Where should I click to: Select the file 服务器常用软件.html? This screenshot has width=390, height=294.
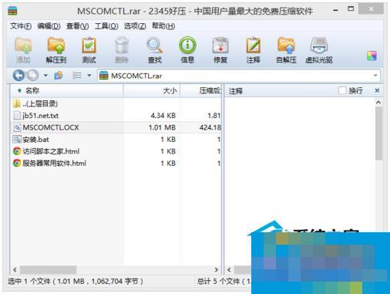click(x=116, y=163)
